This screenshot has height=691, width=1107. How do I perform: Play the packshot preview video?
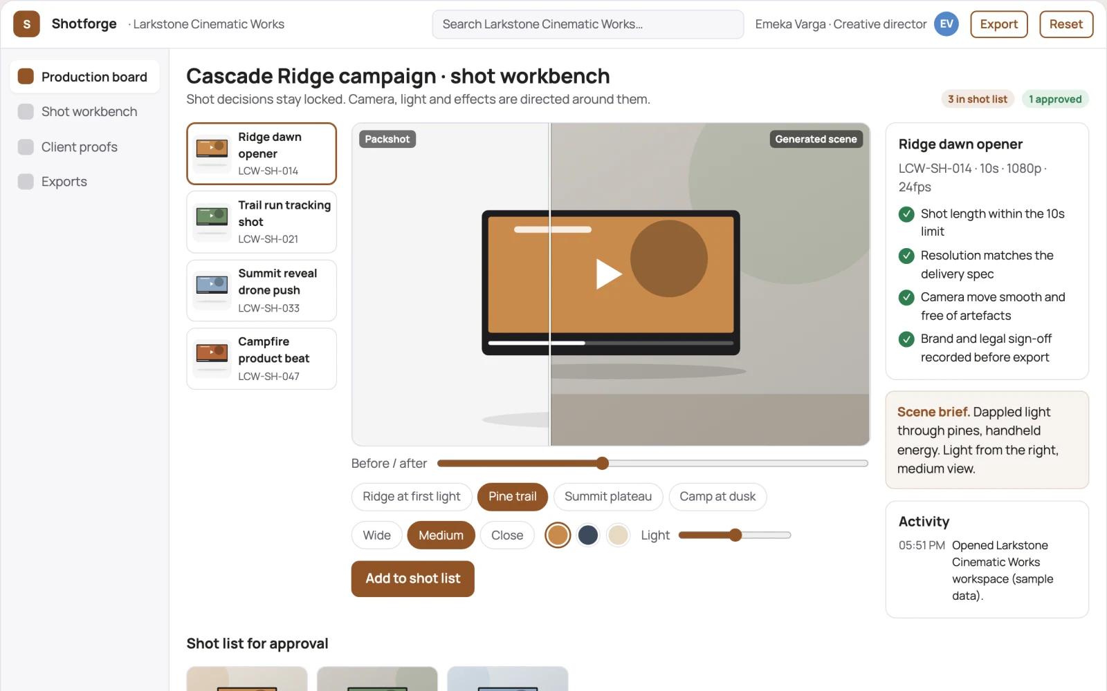(x=610, y=274)
